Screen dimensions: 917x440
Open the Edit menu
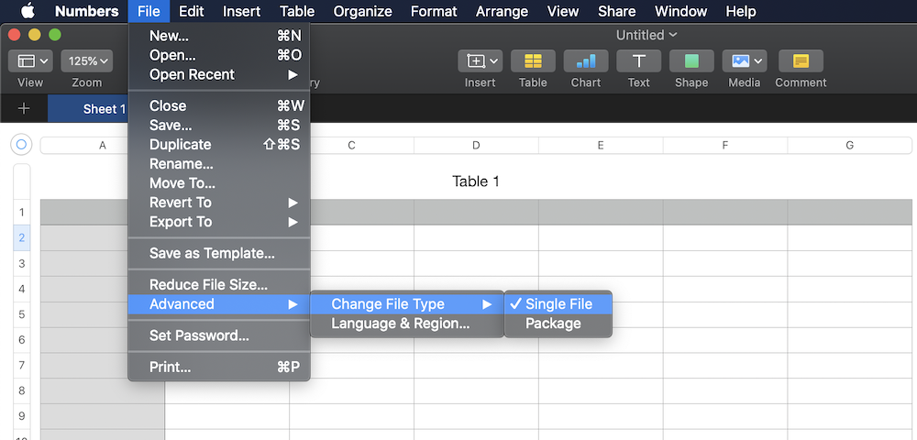[x=192, y=11]
